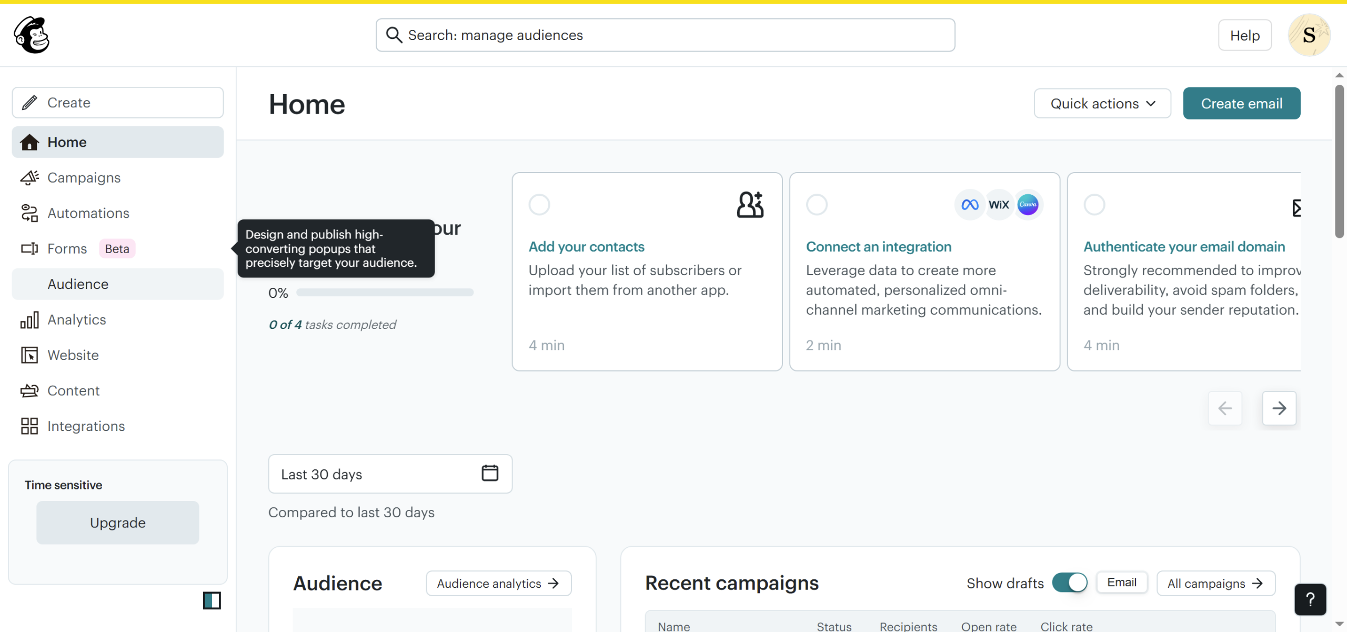Click the Create email button
Viewport: 1347px width, 632px height.
(1241, 104)
